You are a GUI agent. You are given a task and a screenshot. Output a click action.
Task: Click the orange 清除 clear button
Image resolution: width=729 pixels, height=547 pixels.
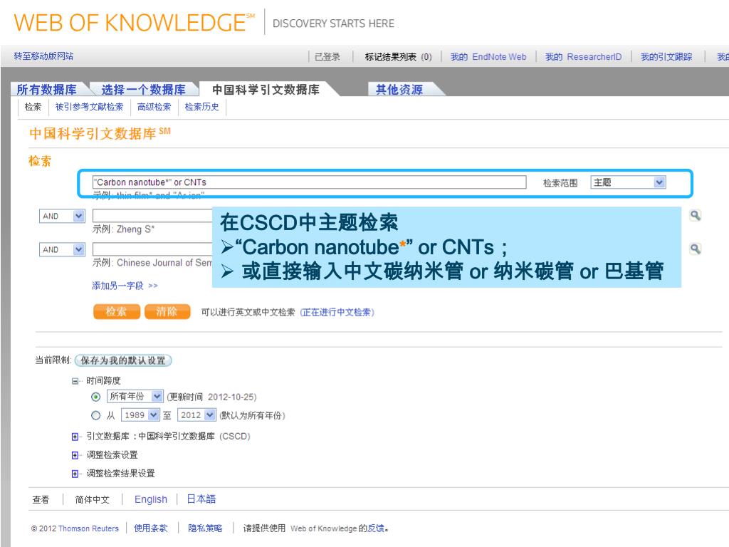click(167, 312)
